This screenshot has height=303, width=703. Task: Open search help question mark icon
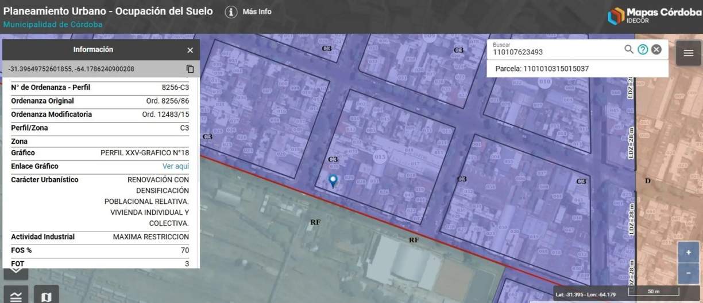click(643, 49)
